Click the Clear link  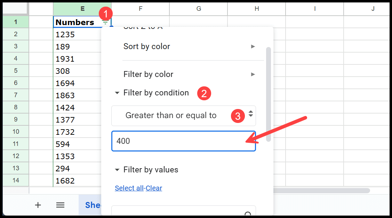click(x=154, y=188)
